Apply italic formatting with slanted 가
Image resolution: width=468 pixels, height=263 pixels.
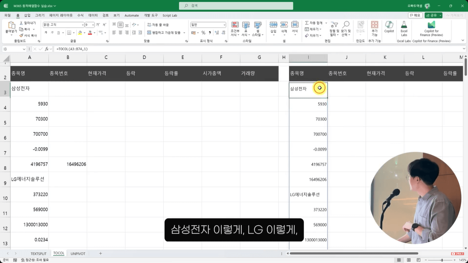pyautogui.click(x=52, y=32)
